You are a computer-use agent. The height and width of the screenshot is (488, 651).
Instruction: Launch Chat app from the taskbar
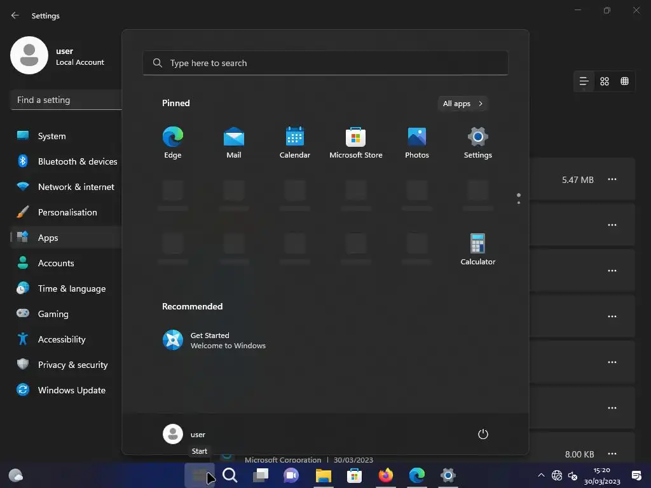(x=291, y=475)
